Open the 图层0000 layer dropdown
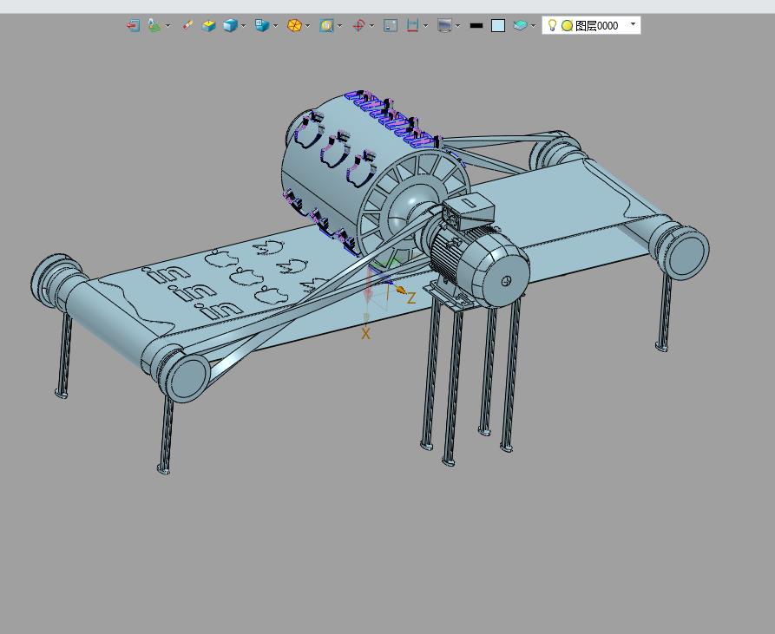 634,24
